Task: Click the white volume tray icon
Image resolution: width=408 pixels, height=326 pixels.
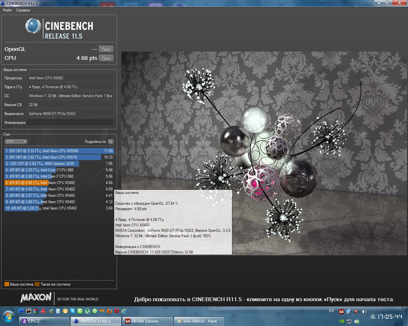Action: tap(364, 312)
